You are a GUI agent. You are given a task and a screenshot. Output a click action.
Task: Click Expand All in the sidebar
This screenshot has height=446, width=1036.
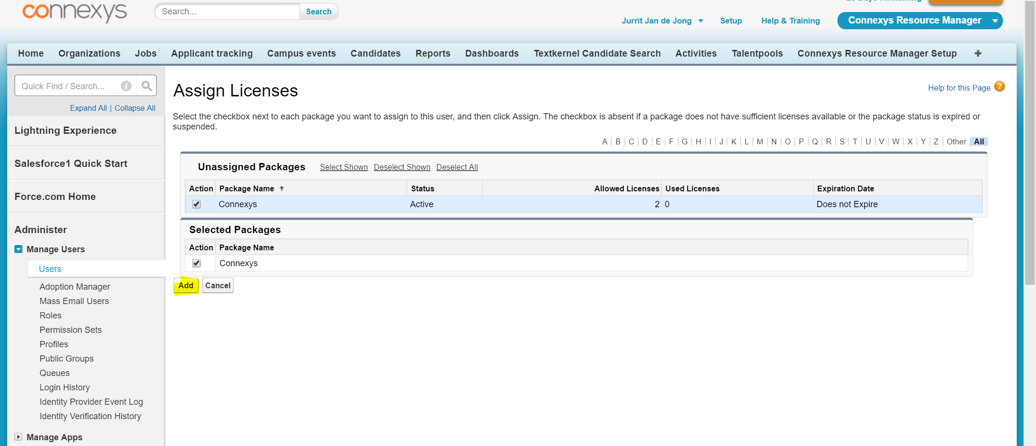(88, 108)
